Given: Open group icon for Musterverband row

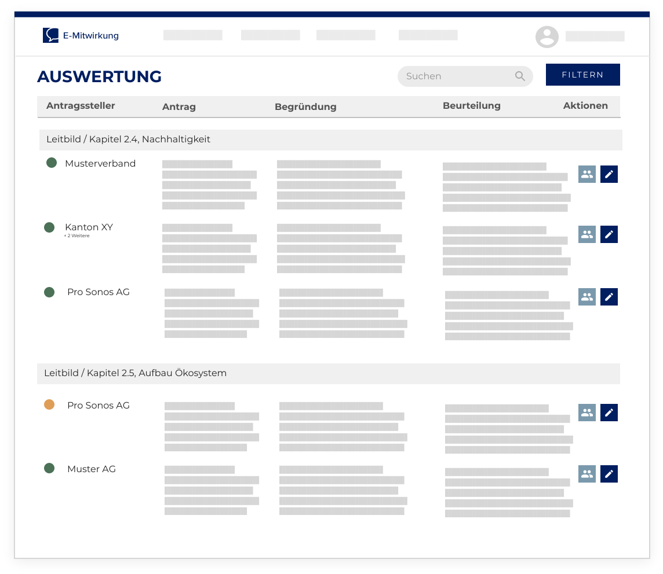Looking at the screenshot, I should point(587,174).
